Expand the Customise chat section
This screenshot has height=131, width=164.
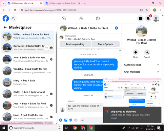coord(141,65)
